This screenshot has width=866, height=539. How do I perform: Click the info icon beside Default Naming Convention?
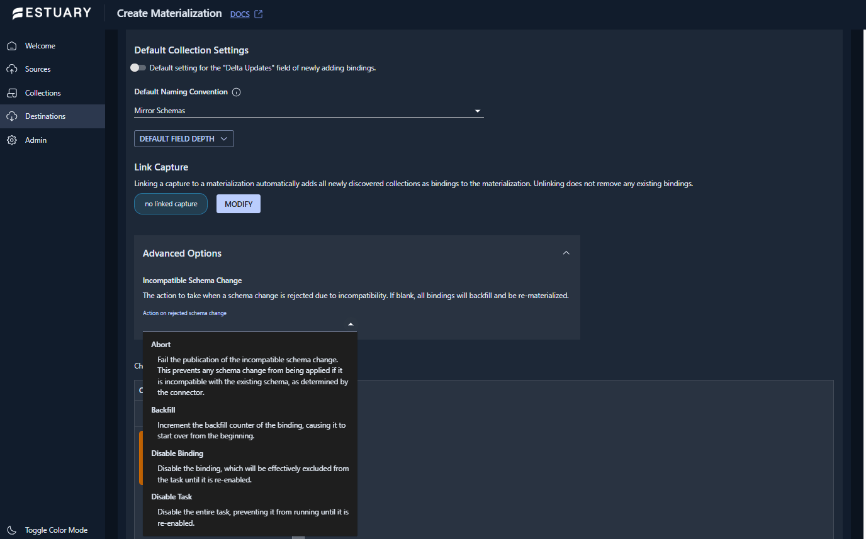click(237, 92)
